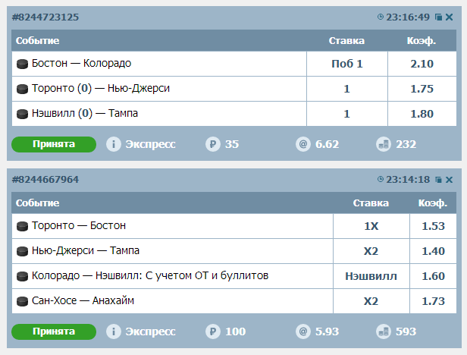Screen dimensions: 467x355
Task: Click the second bet's Принята status button
Action: pos(54,331)
